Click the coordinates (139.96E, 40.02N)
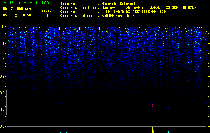Screen dimensions: 210x133 (179, 8)
